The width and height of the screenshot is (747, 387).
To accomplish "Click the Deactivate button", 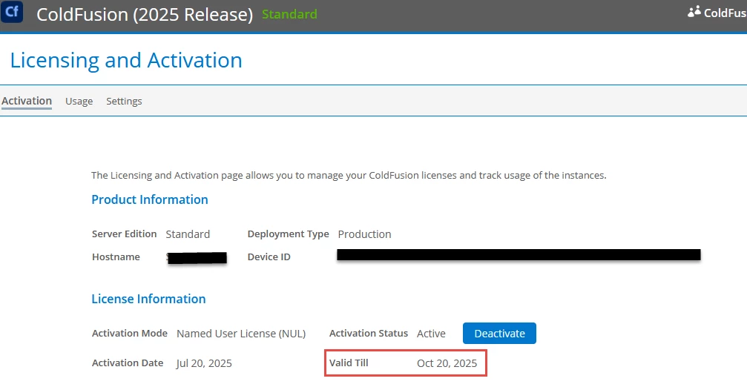I will click(x=499, y=333).
